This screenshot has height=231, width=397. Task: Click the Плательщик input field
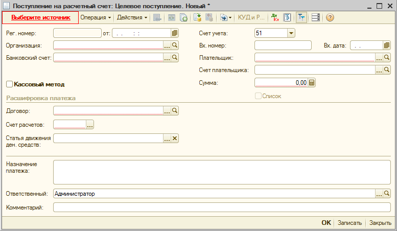[315, 58]
